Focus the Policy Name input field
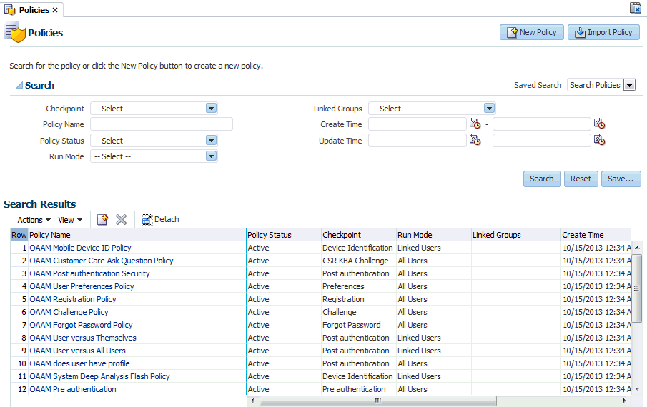 (x=162, y=124)
